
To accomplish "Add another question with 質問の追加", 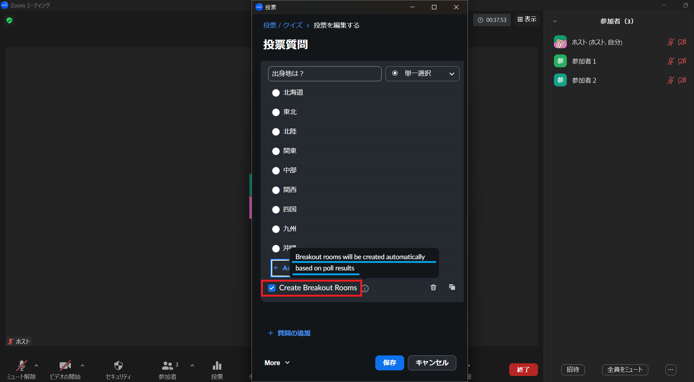I will click(289, 333).
